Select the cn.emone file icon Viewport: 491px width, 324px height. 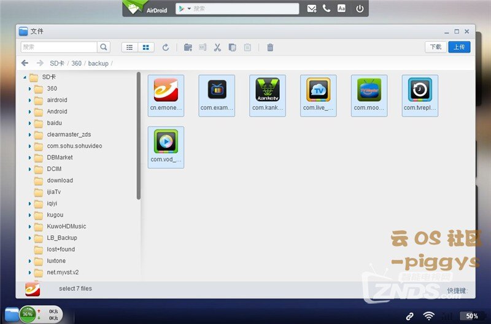[x=166, y=96]
